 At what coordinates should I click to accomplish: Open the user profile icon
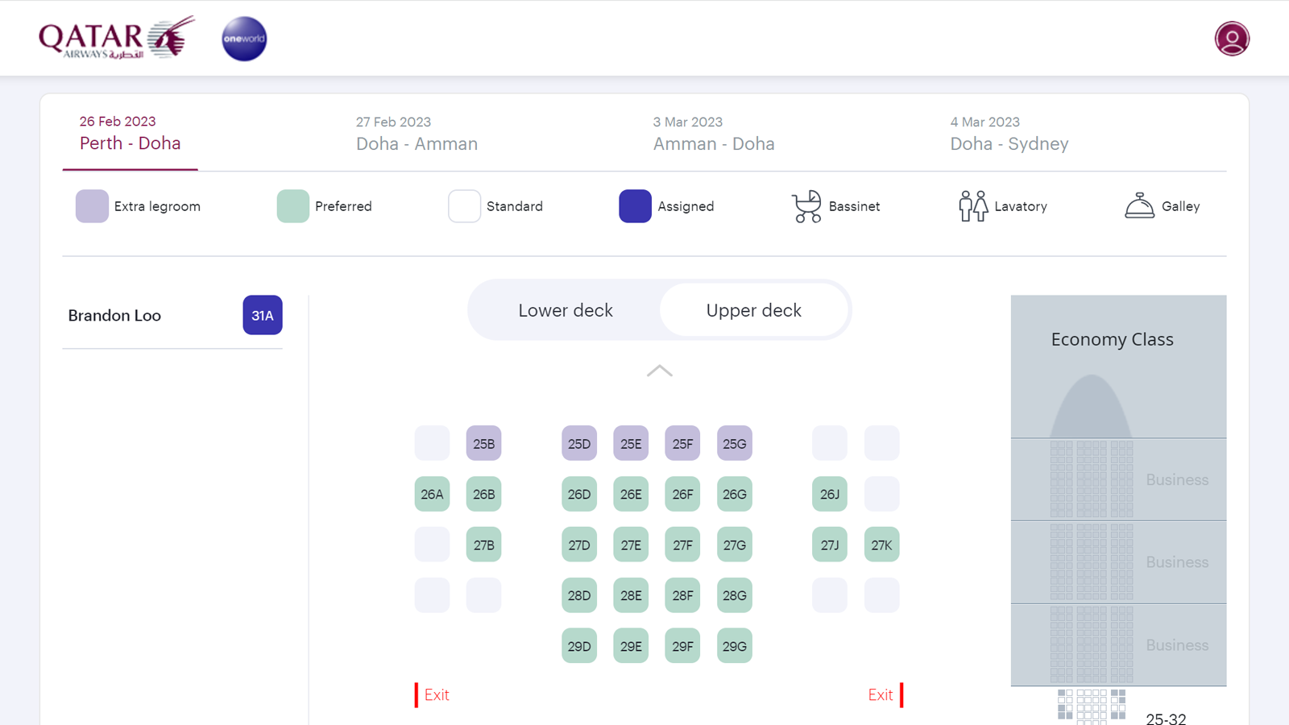(x=1232, y=39)
